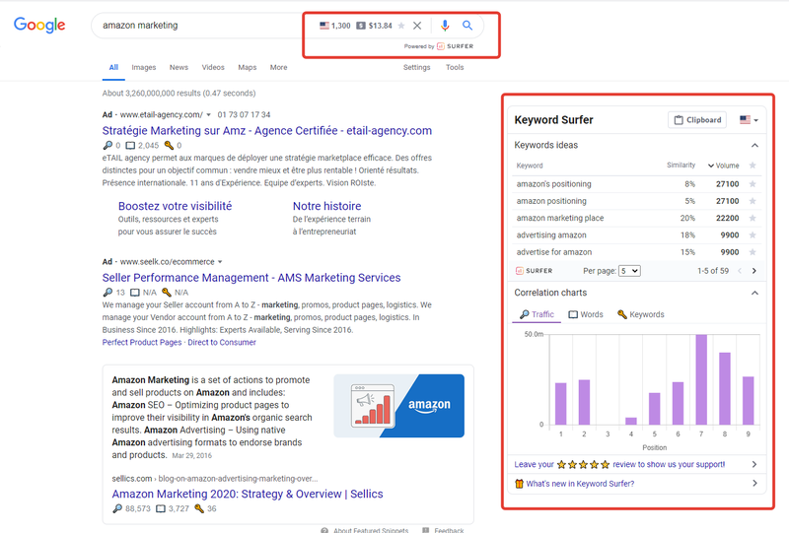Open the More menu
Screen dimensions: 789x533
tap(278, 67)
